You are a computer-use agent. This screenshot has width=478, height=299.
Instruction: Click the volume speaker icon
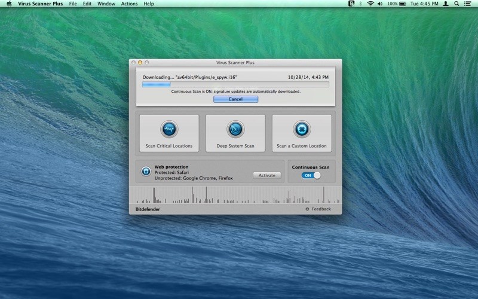coord(380,4)
